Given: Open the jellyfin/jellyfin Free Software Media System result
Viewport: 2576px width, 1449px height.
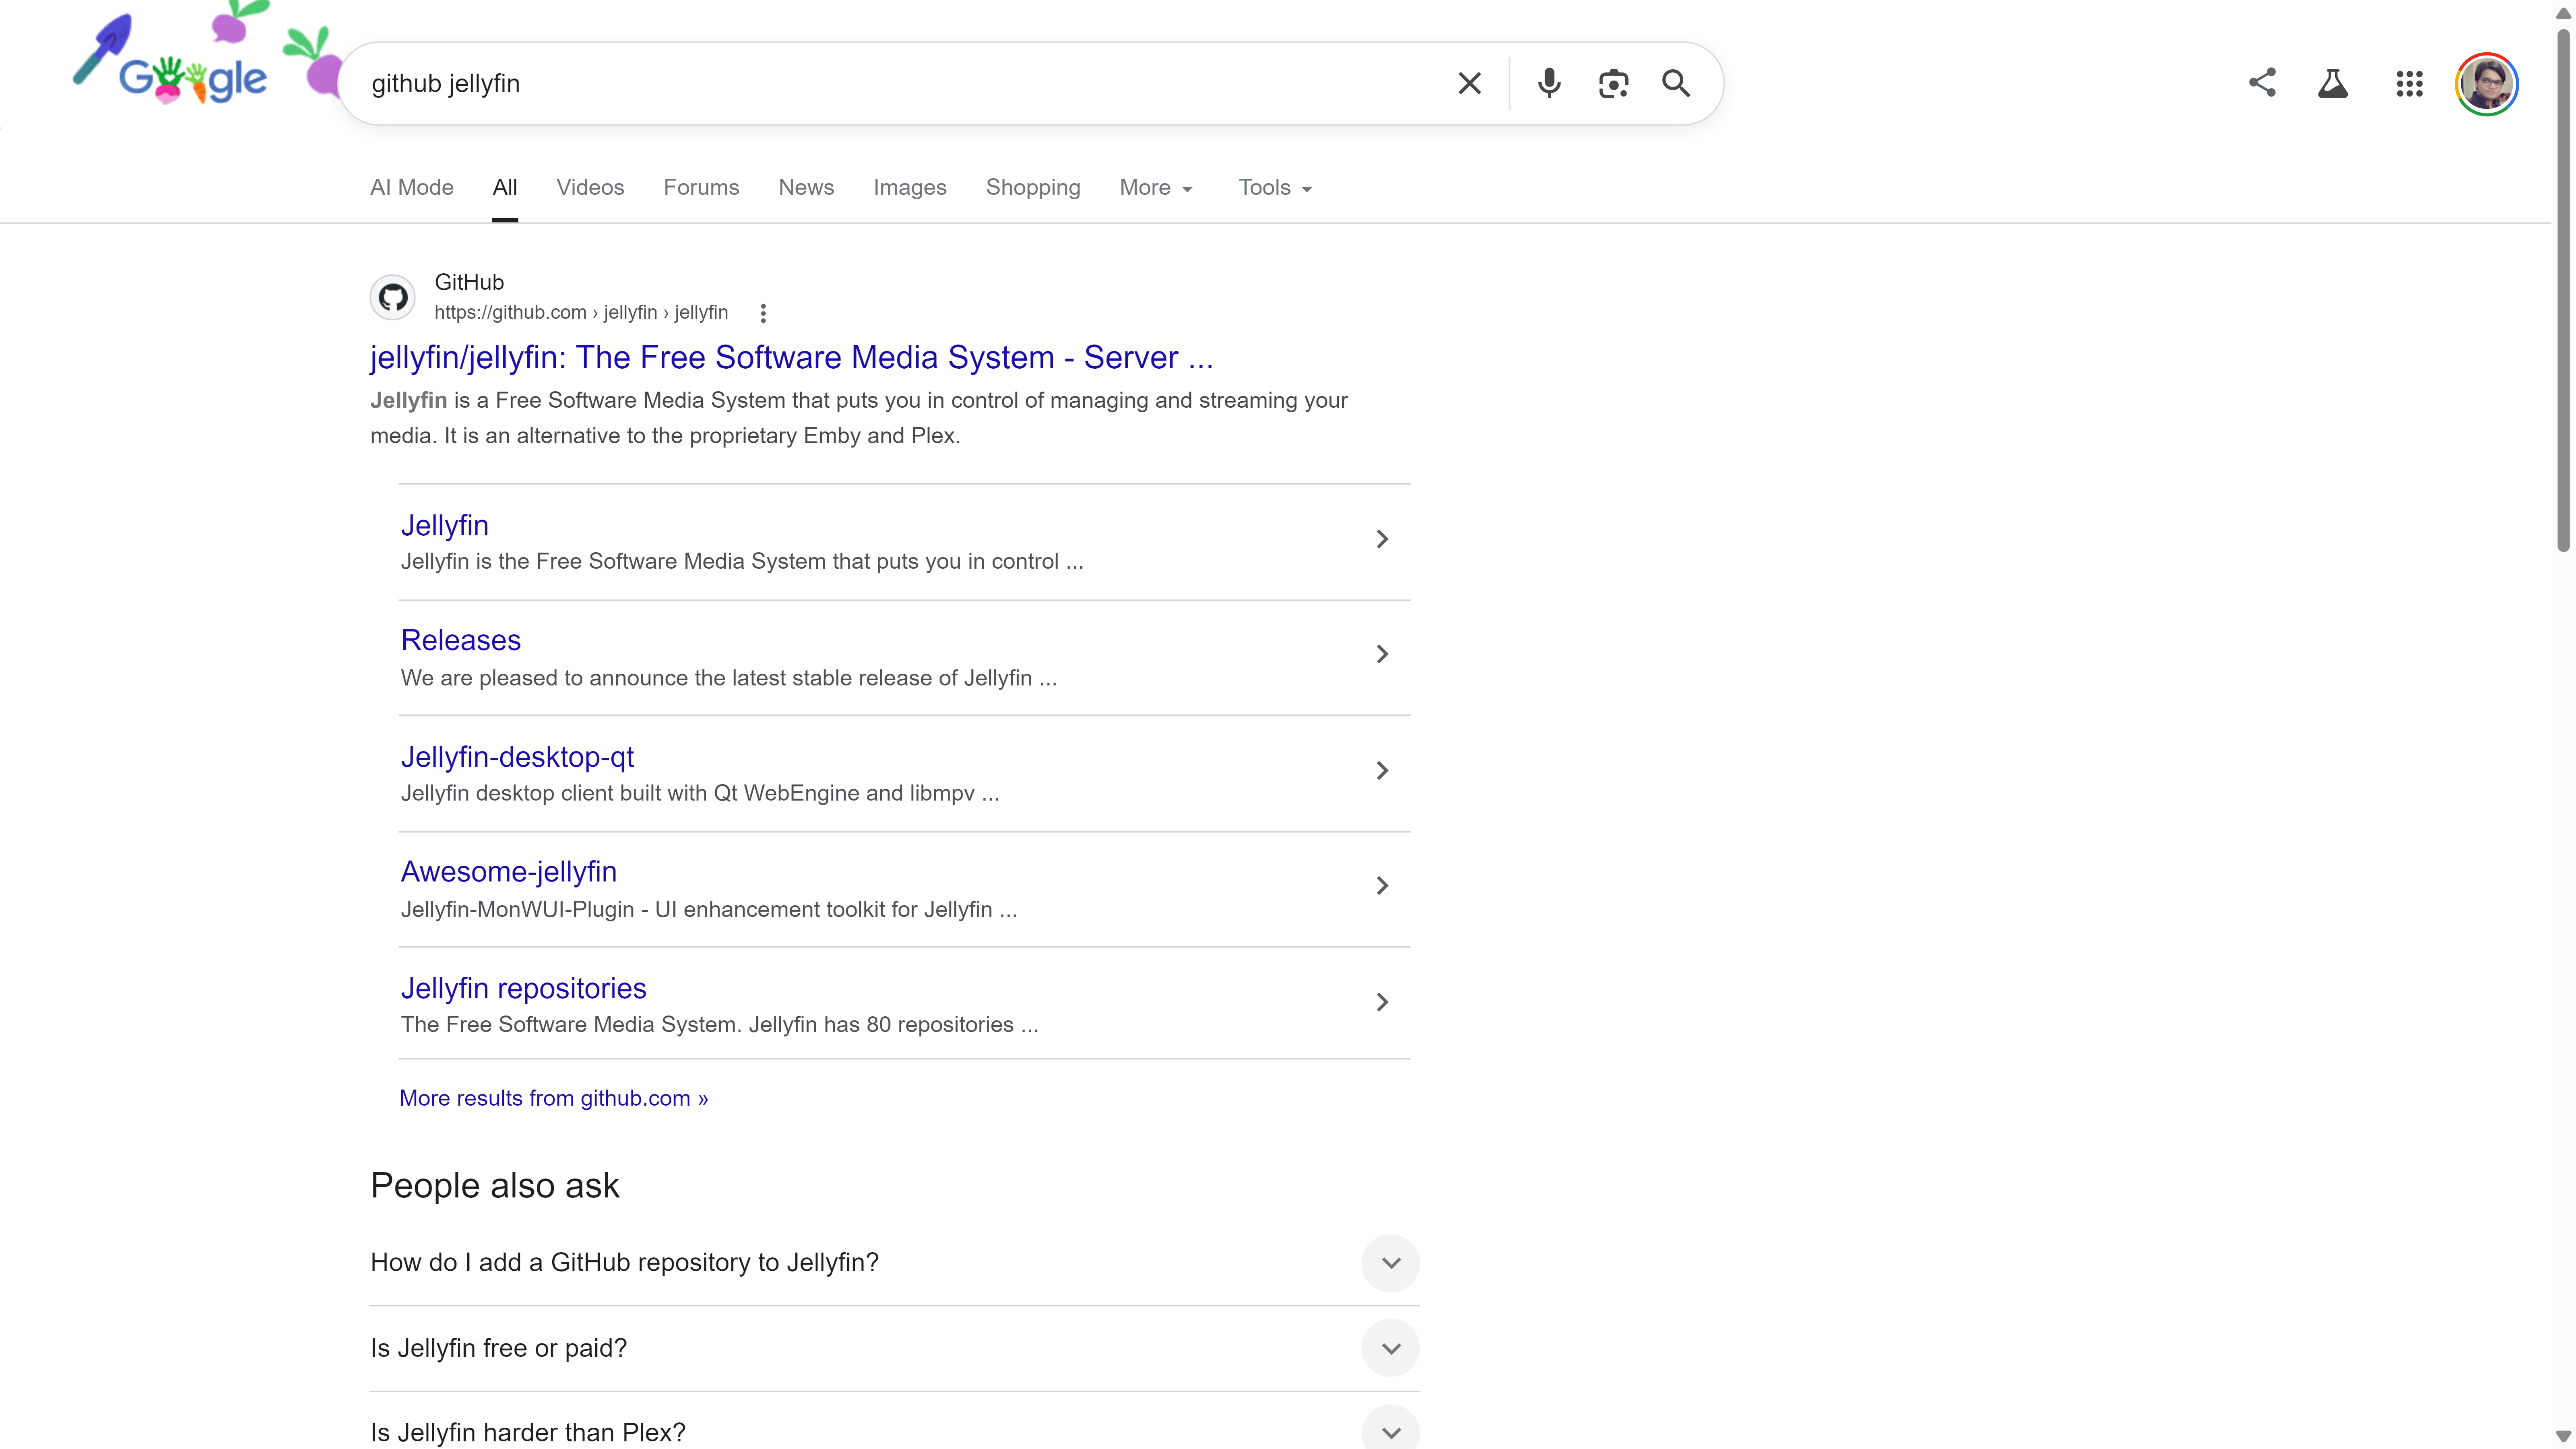Looking at the screenshot, I should (791, 357).
